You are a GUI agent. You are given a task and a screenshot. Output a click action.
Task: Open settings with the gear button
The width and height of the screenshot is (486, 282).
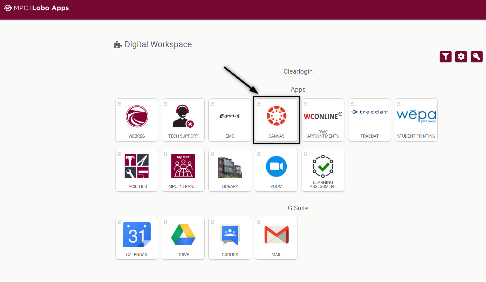(x=461, y=57)
